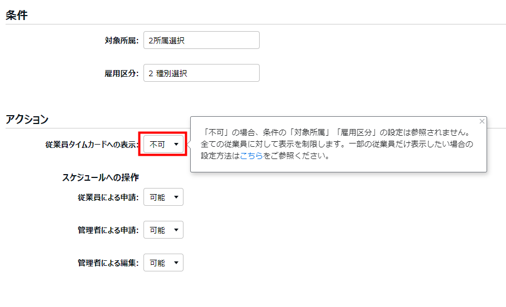Click the 従業員タイムカードへの表示 label
The image size is (506, 307).
click(x=92, y=145)
